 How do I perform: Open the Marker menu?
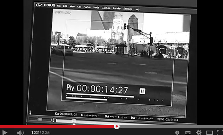tap(87, 7)
